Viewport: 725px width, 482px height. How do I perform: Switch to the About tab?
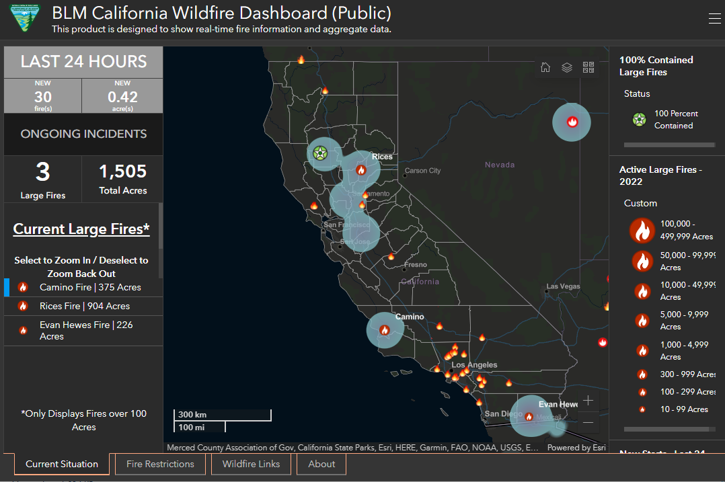coord(321,464)
